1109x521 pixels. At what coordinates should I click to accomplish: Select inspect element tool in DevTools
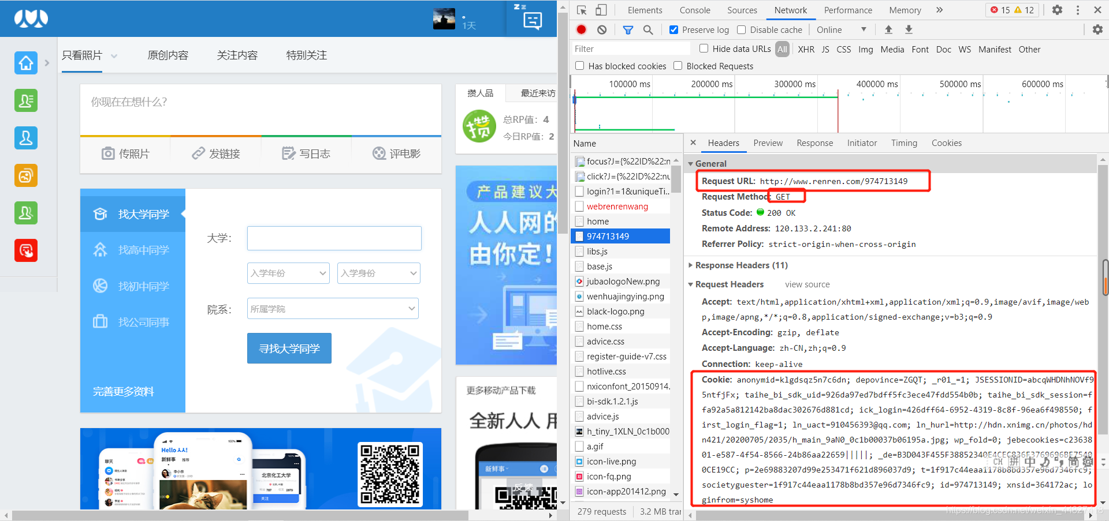582,10
